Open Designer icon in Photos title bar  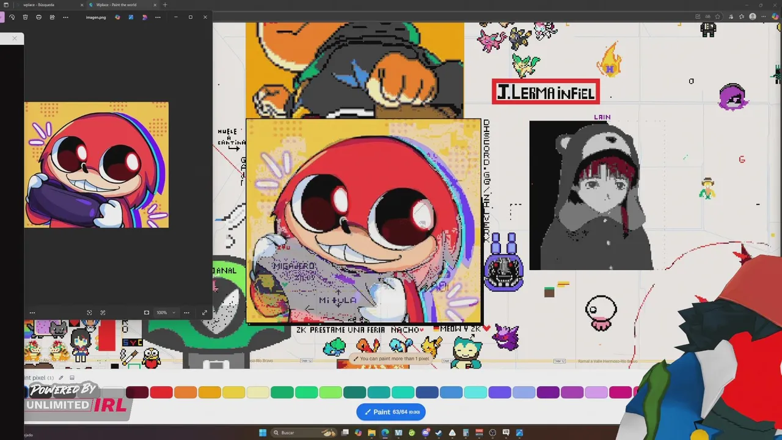[144, 17]
